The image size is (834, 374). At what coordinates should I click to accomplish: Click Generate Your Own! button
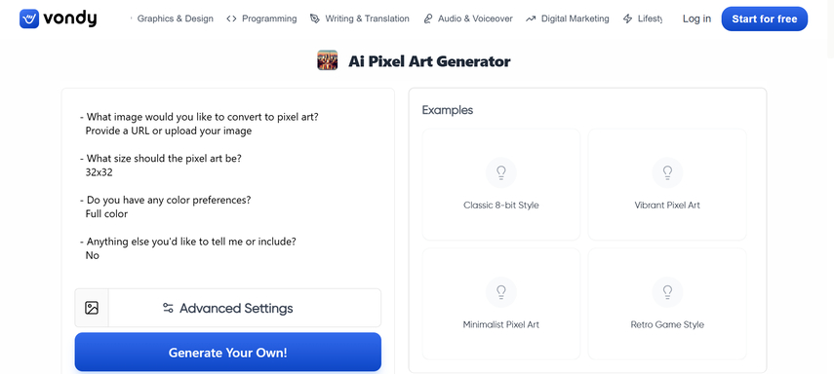click(227, 353)
